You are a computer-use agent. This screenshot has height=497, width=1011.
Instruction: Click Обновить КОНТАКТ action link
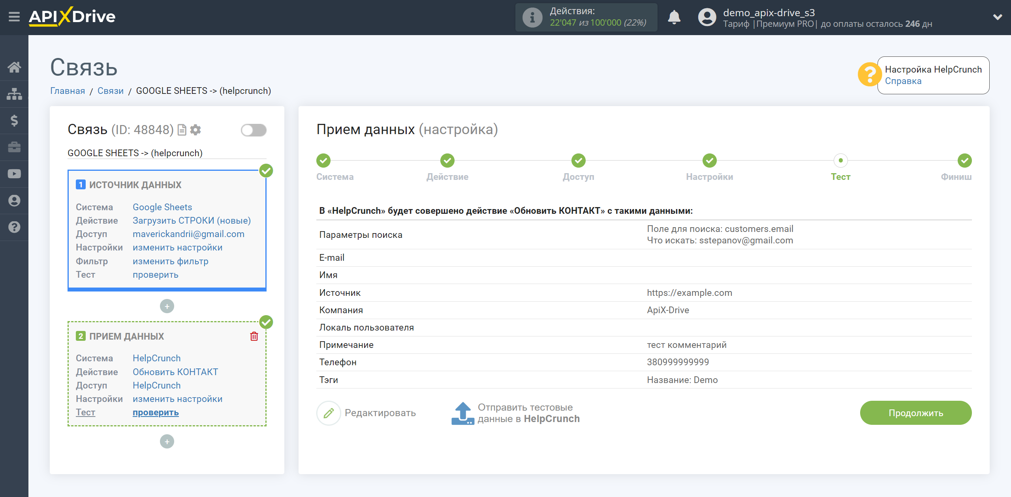coord(175,372)
